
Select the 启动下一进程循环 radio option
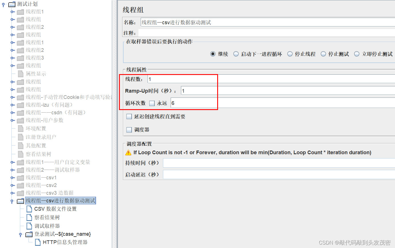point(236,54)
